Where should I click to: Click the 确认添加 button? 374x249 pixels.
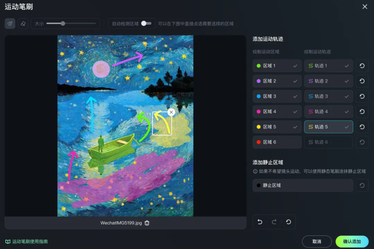pyautogui.click(x=352, y=242)
